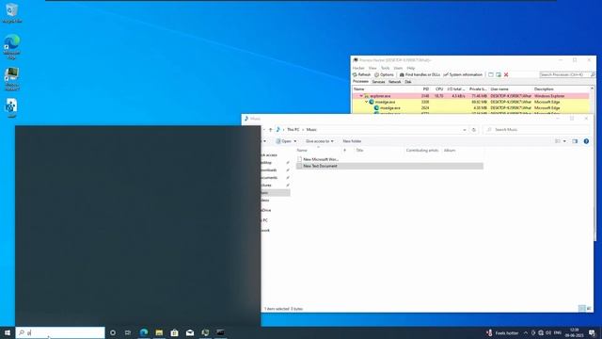This screenshot has width=602, height=339.
Task: Show hidden system tray icons chevron
Action: [526, 332]
